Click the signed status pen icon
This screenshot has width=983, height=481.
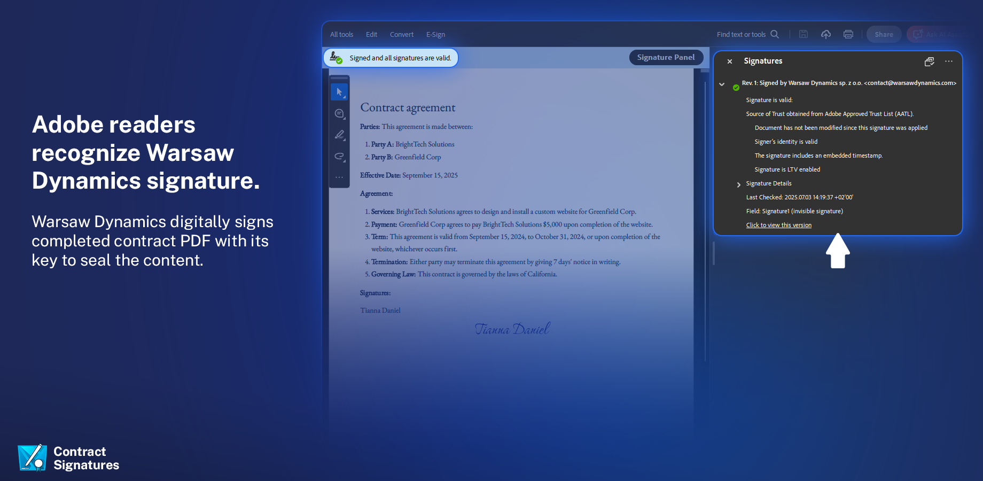336,57
